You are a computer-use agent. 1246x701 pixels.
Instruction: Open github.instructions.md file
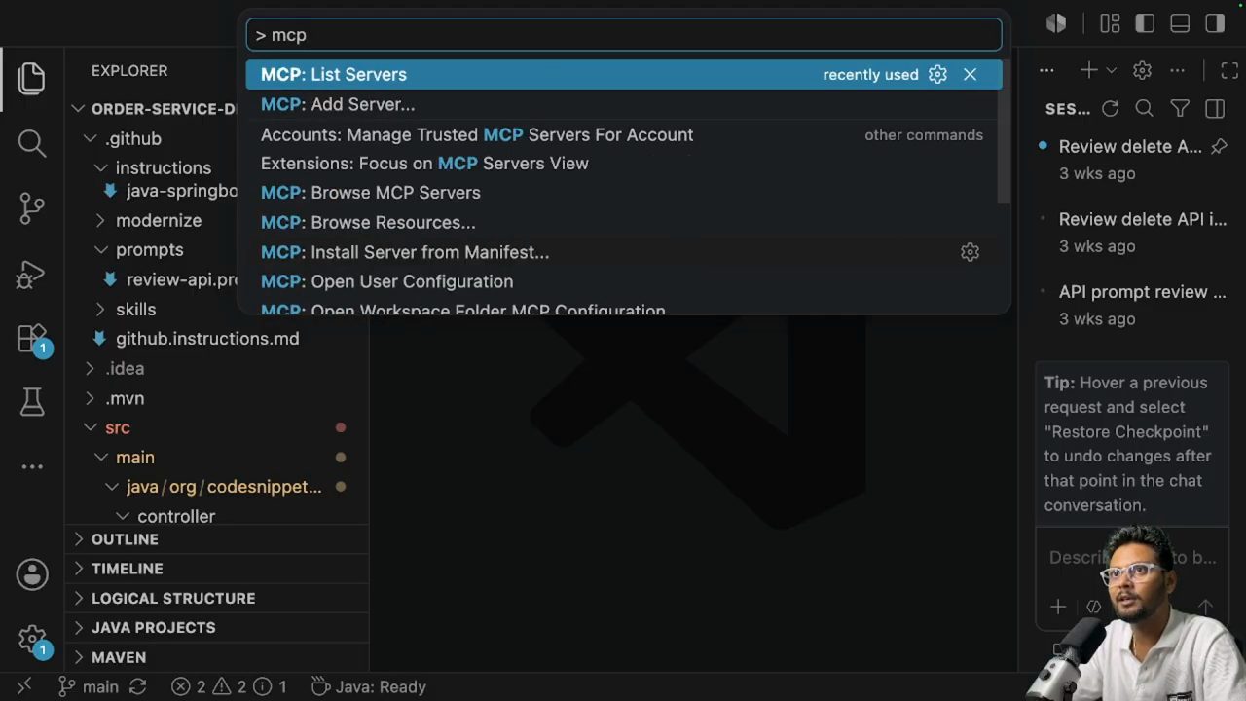pyautogui.click(x=207, y=339)
